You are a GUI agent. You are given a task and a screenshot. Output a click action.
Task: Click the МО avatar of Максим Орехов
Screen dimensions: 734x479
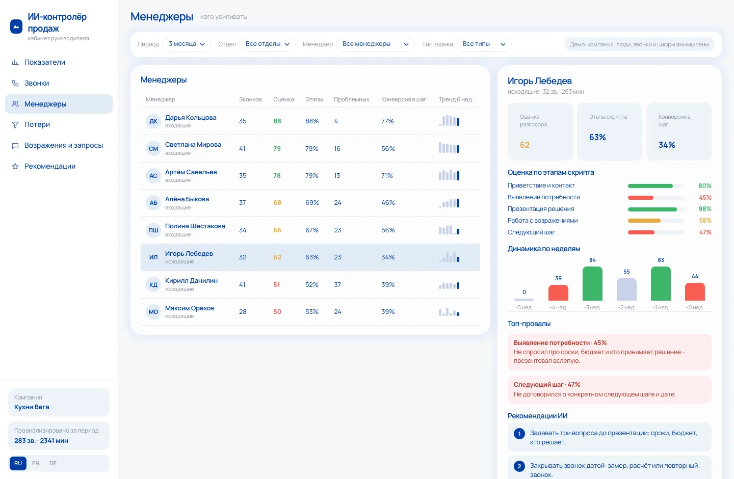[x=153, y=312]
